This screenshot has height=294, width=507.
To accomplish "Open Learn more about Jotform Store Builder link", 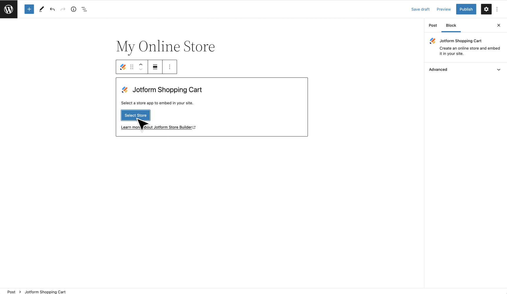I will coord(158,127).
